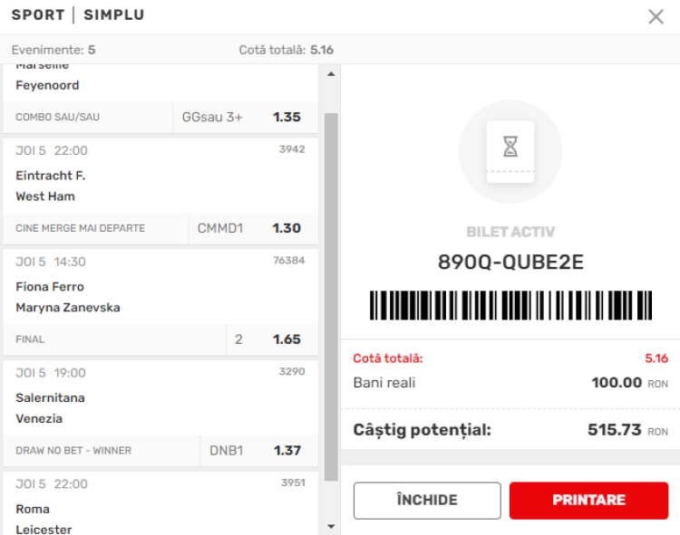Open the Fiona Ferro vs Maryna Zanevska event
This screenshot has height=535, width=680.
click(160, 287)
